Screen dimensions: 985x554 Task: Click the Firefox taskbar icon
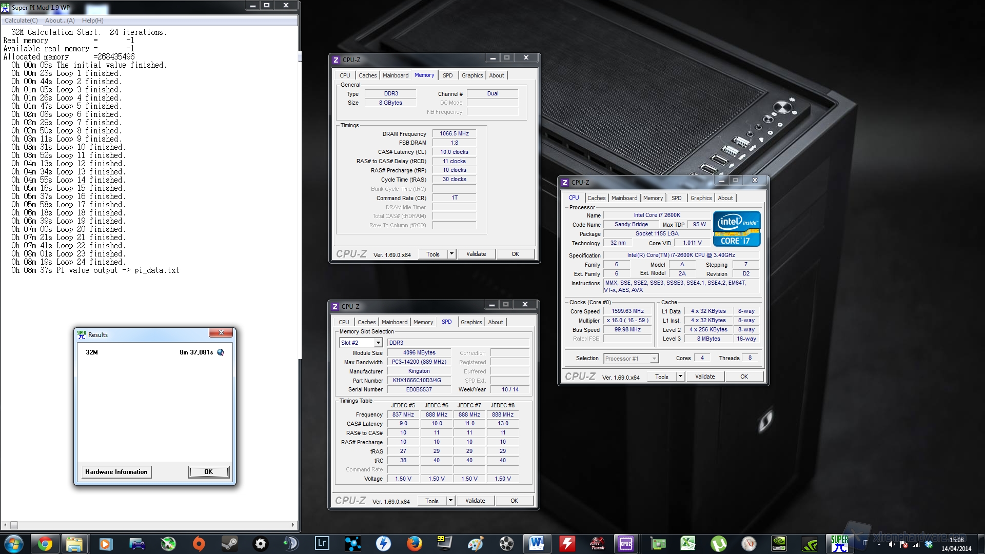click(x=414, y=544)
